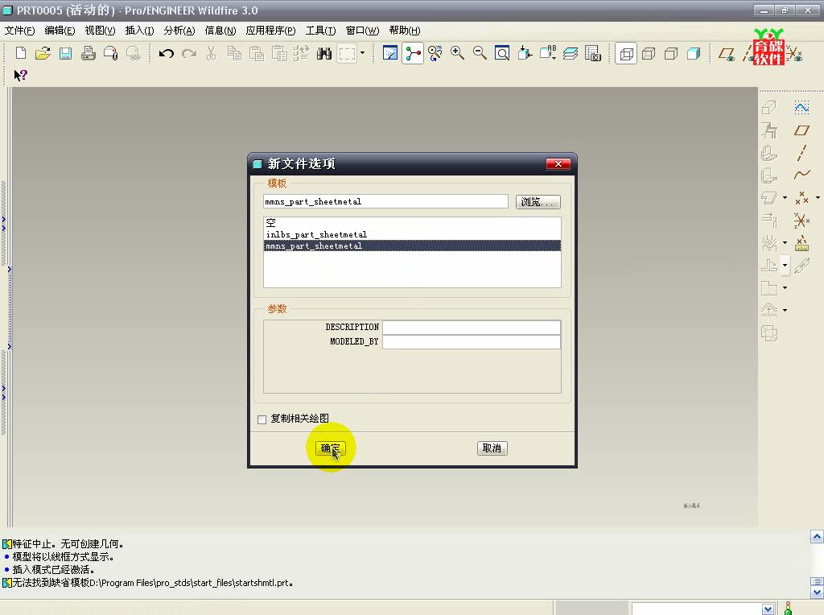This screenshot has height=615, width=824.
Task: Click the dashed selection box tool
Action: [347, 53]
